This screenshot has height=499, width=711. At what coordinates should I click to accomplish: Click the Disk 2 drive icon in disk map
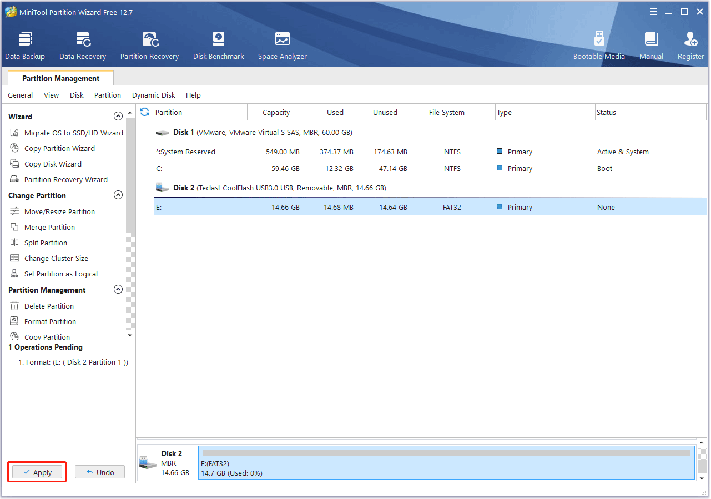(x=148, y=462)
